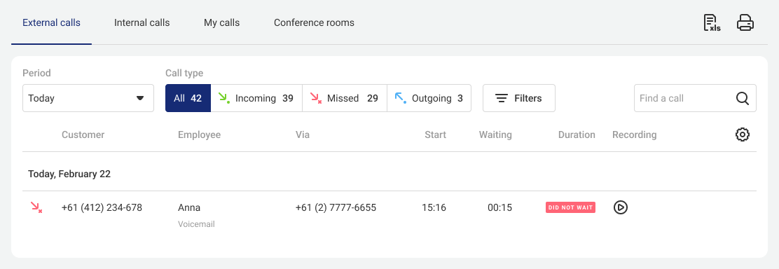Open the Period dropdown arrow
The height and width of the screenshot is (269, 779).
pos(140,98)
